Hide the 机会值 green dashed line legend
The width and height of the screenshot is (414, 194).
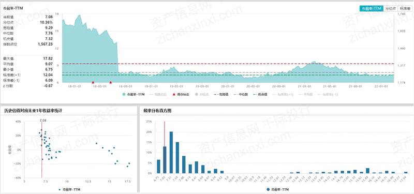pyautogui.click(x=260, y=94)
